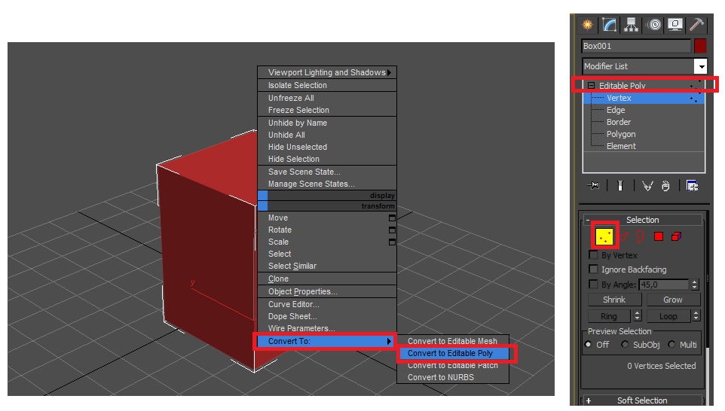Click Make Unique icon below stack
Viewport: 725px width, 411px height.
coord(647,186)
